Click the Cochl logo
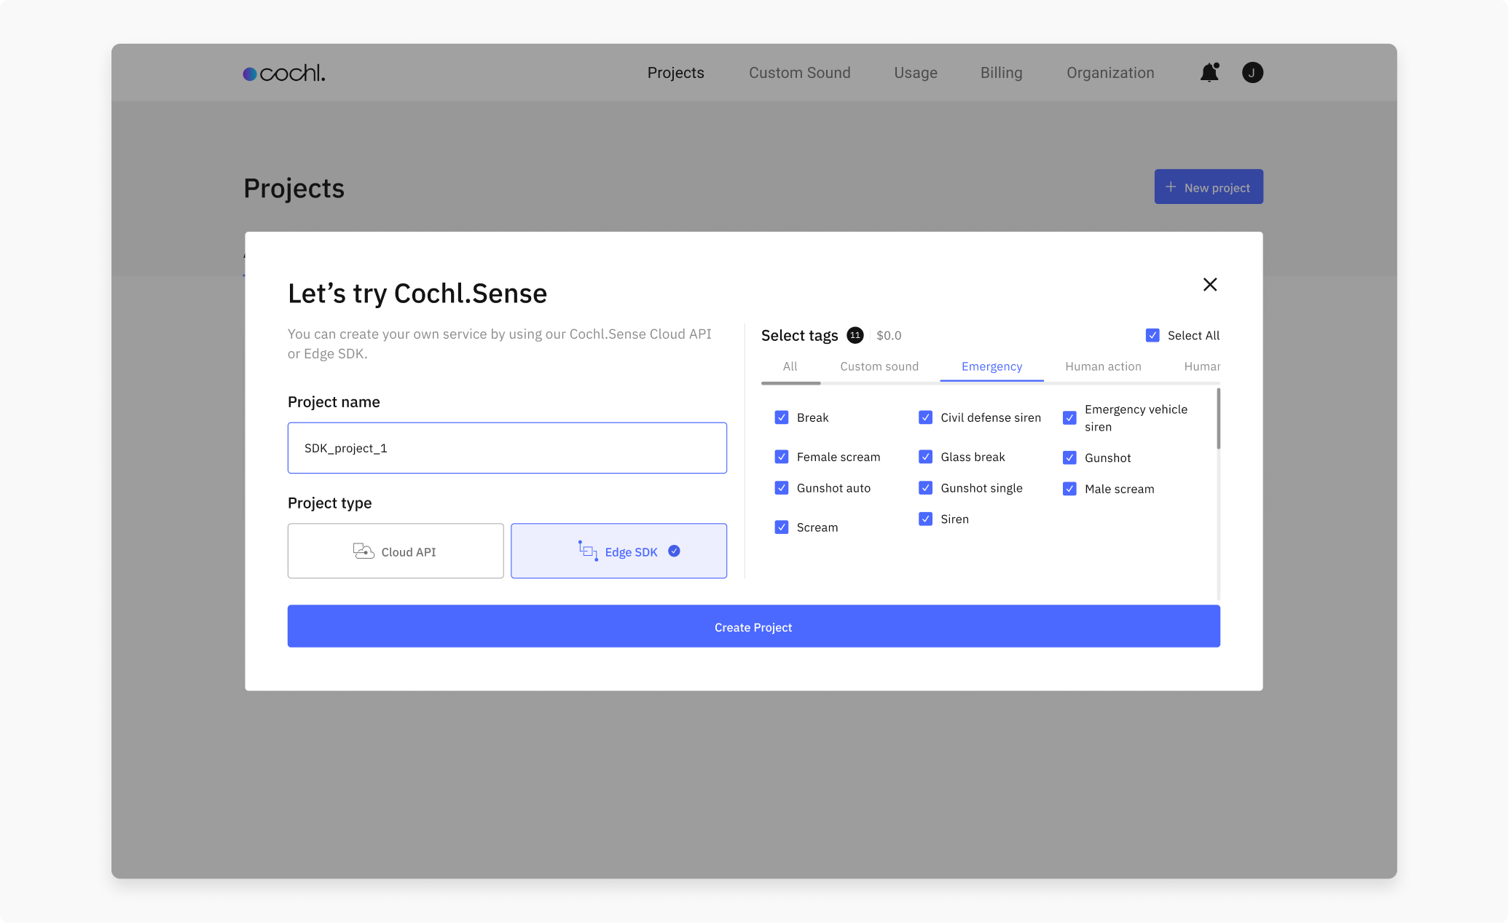The height and width of the screenshot is (923, 1508). pyautogui.click(x=284, y=73)
